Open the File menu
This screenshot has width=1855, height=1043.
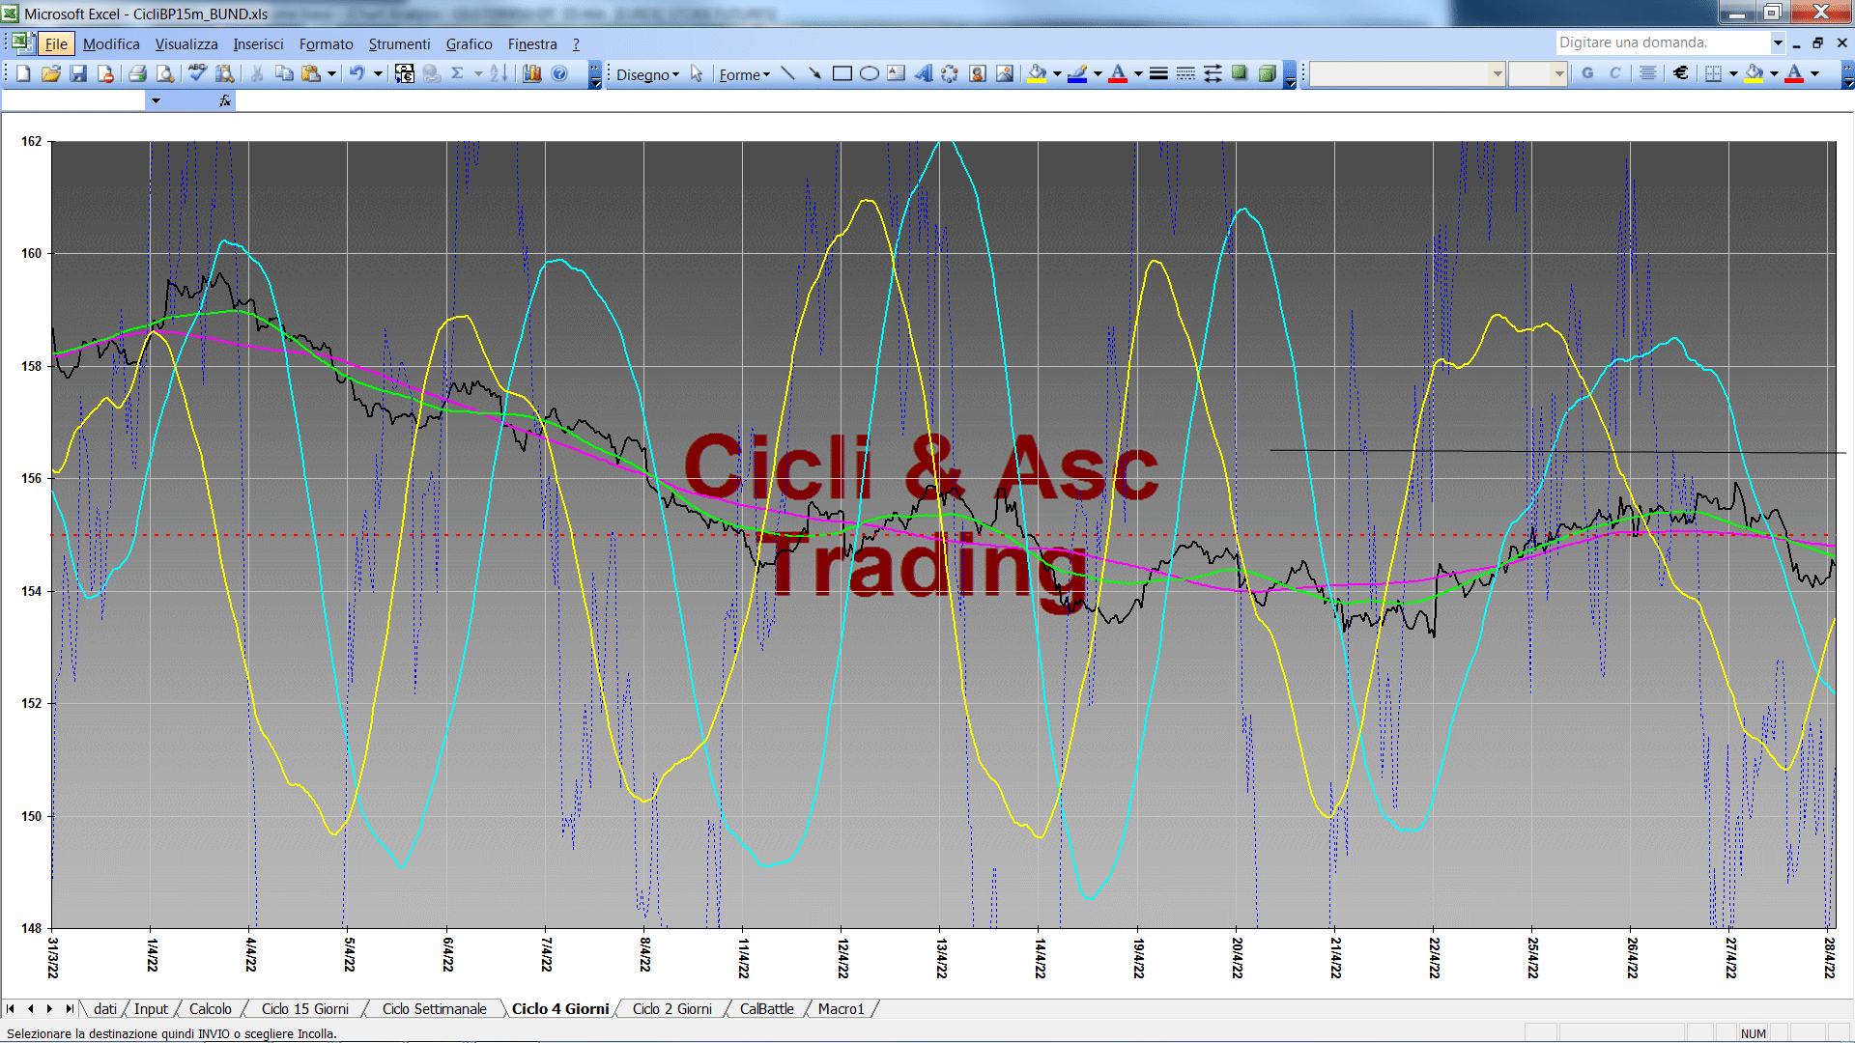(56, 43)
